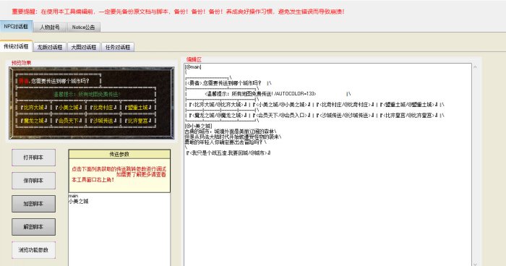
Task: Select the 大图对话框 sub-tab
Action: pos(84,47)
